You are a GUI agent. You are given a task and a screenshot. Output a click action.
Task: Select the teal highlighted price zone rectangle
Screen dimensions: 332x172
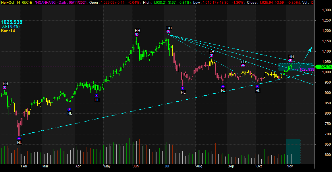tap(296, 67)
